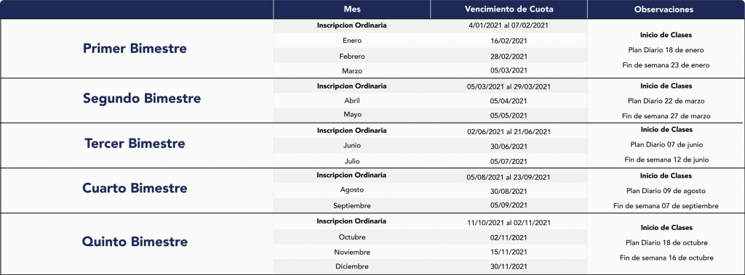The image size is (745, 275).
Task: Click Fin de semana 27 de marzo
Action: (666, 115)
